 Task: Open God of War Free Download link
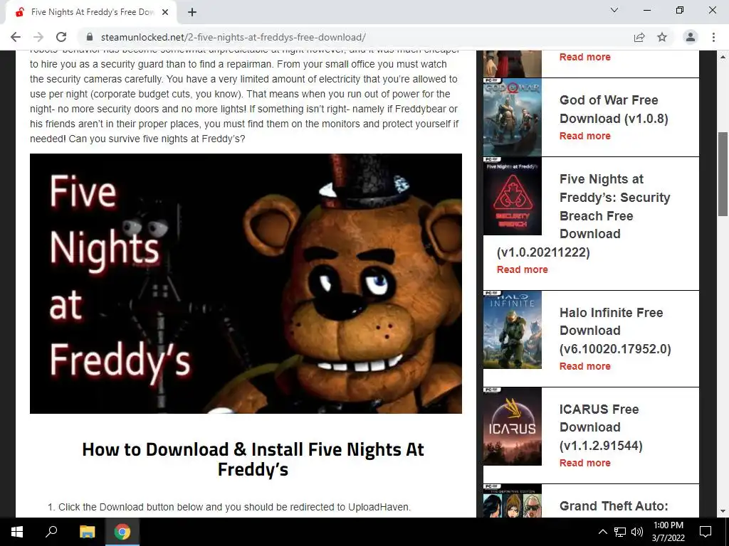click(x=614, y=109)
